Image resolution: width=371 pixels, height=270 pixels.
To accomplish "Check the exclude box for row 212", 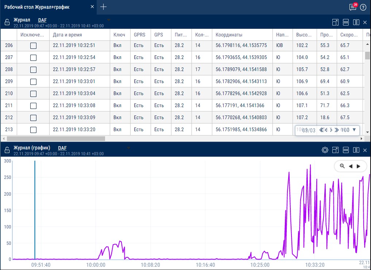I will pyautogui.click(x=33, y=118).
